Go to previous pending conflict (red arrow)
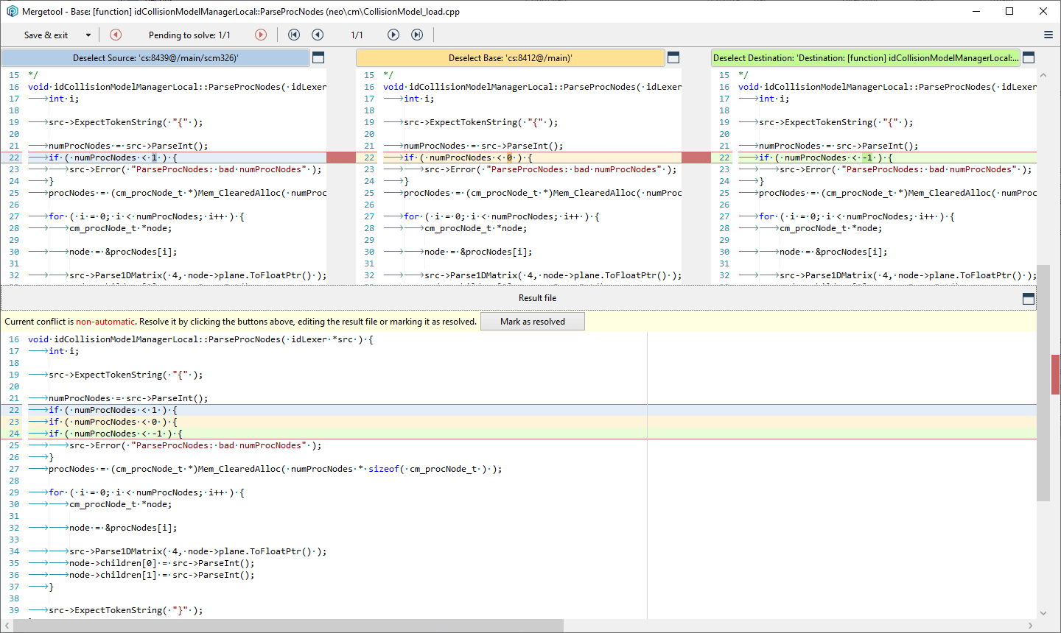1061x633 pixels. coord(116,35)
